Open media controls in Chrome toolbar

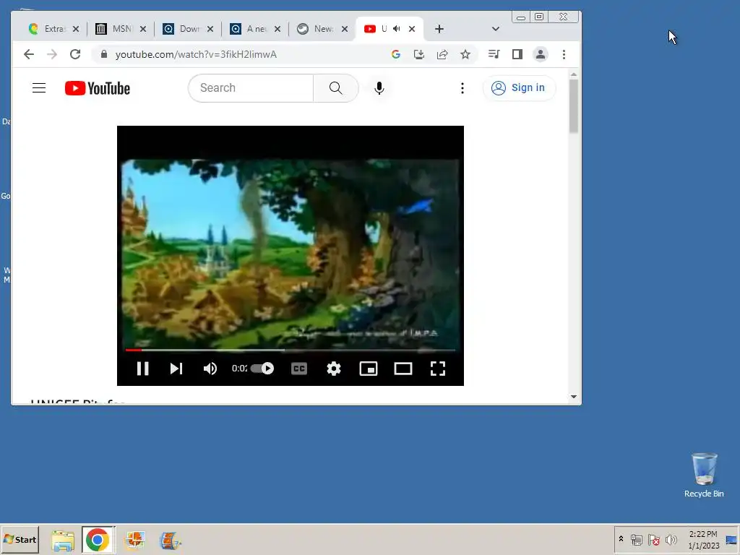point(494,54)
